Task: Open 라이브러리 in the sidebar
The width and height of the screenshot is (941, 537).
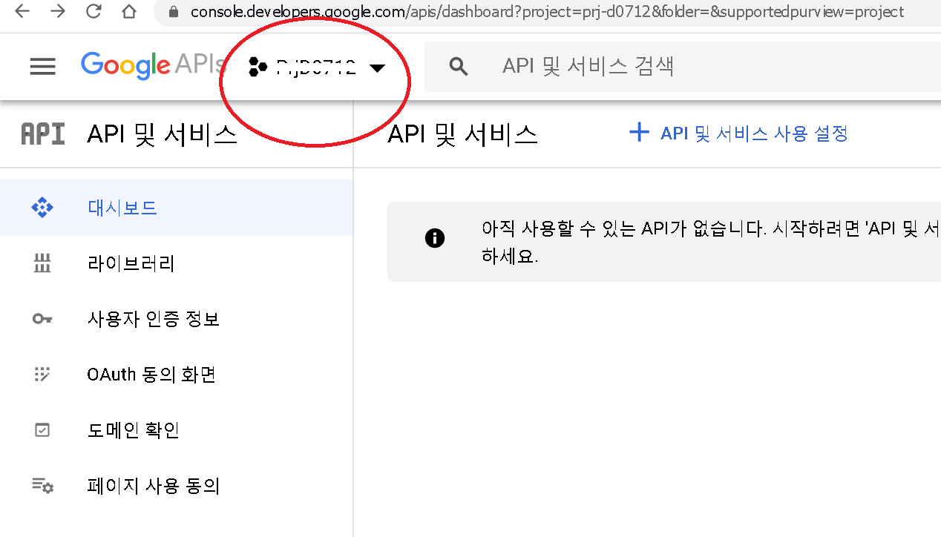Action: point(176,263)
